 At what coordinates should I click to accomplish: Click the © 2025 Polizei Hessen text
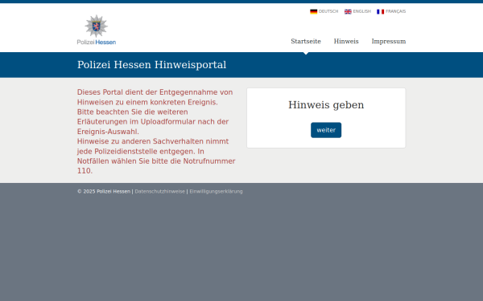104,191
